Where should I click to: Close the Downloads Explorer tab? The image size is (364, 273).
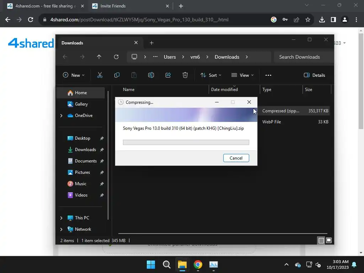[136, 43]
